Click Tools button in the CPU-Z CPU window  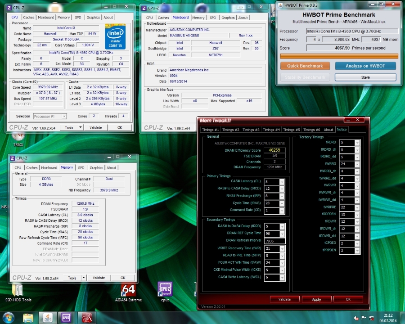[69, 127]
